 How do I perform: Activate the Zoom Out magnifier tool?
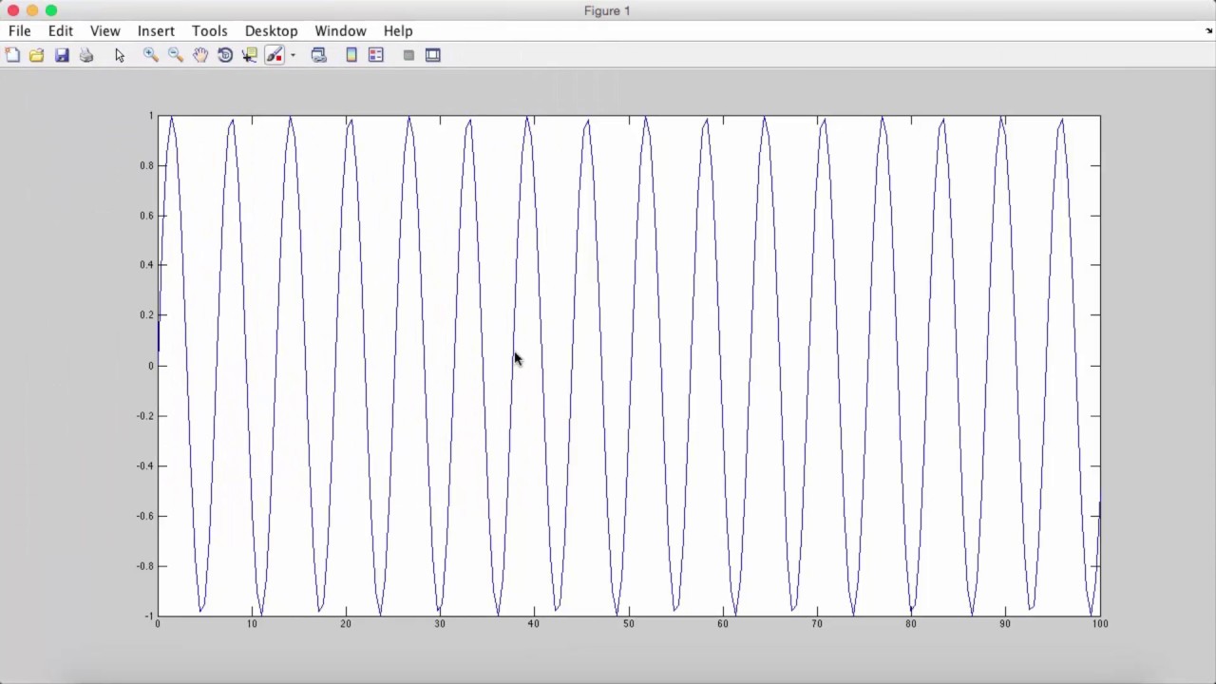[x=176, y=55]
